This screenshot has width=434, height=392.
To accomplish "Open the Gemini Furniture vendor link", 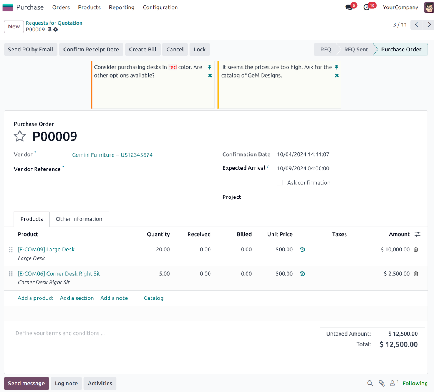I will coord(112,155).
